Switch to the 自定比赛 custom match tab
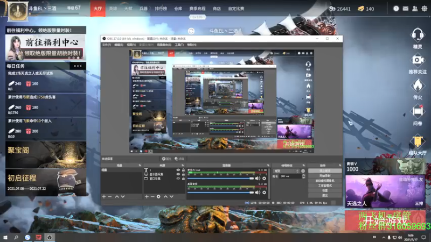The width and height of the screenshot is (431, 242). (x=236, y=9)
